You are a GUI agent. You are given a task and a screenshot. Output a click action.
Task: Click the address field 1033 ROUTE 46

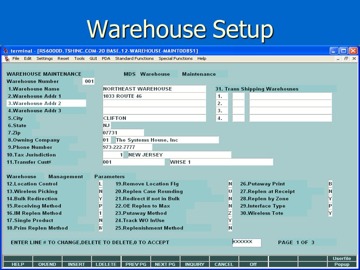pos(154,96)
